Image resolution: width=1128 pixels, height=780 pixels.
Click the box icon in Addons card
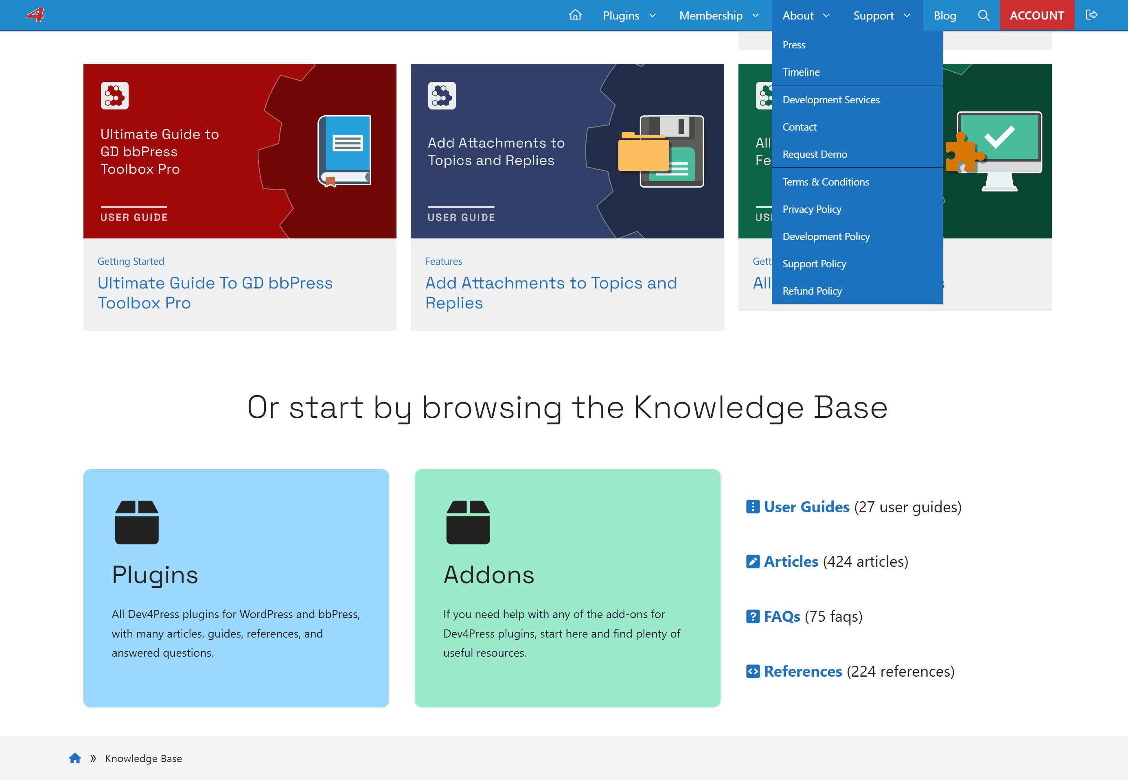coord(468,522)
